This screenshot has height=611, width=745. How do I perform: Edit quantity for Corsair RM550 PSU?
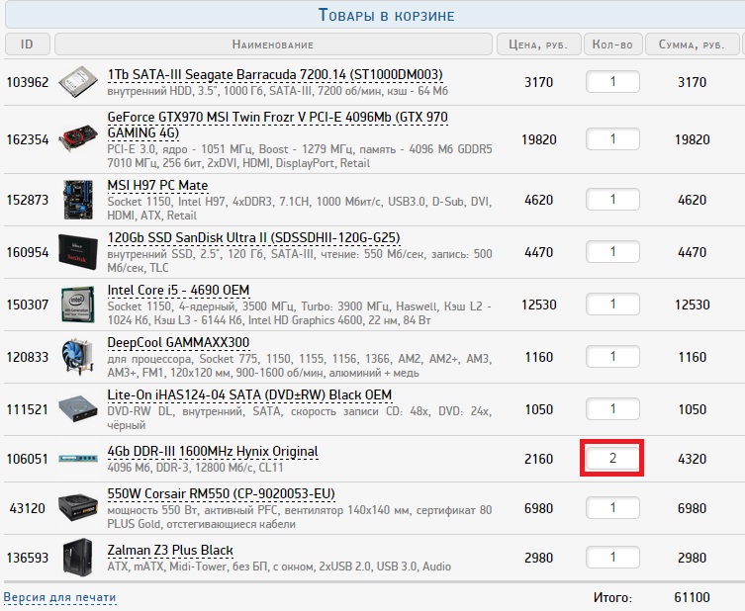pyautogui.click(x=612, y=508)
